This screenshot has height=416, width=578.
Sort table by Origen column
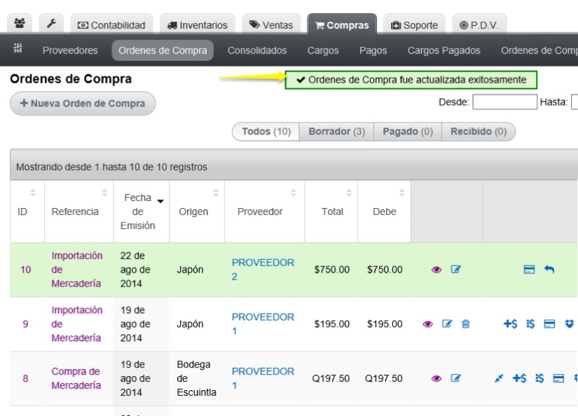coord(197,211)
